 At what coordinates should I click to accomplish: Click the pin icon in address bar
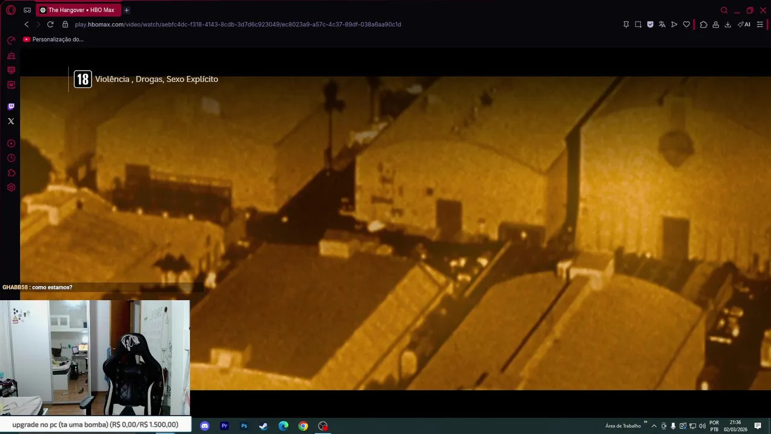(626, 24)
